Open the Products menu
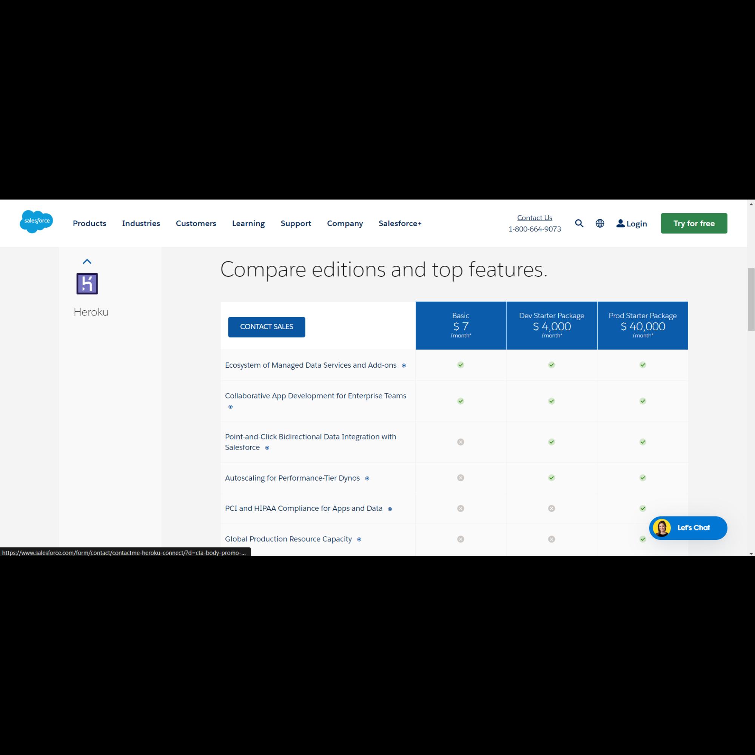 pyautogui.click(x=89, y=223)
